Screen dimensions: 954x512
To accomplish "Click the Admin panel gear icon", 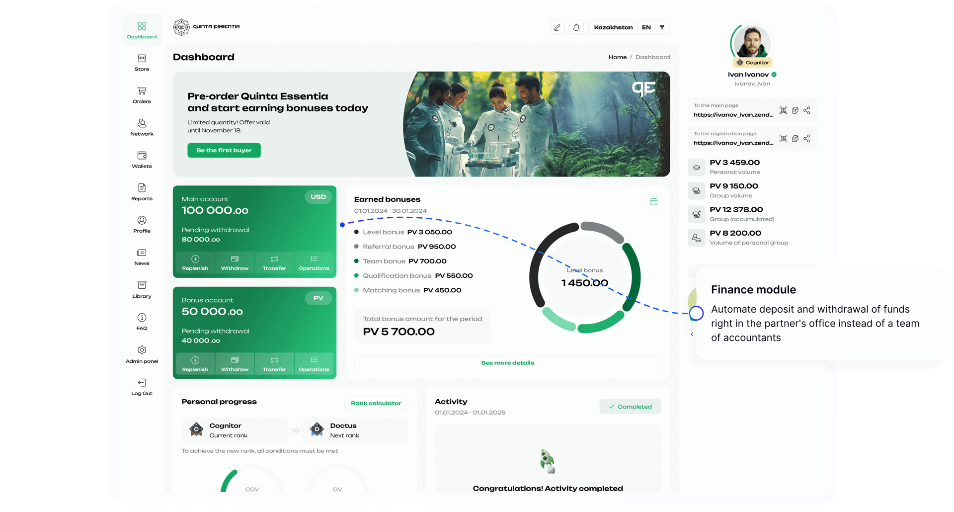I will click(x=142, y=350).
